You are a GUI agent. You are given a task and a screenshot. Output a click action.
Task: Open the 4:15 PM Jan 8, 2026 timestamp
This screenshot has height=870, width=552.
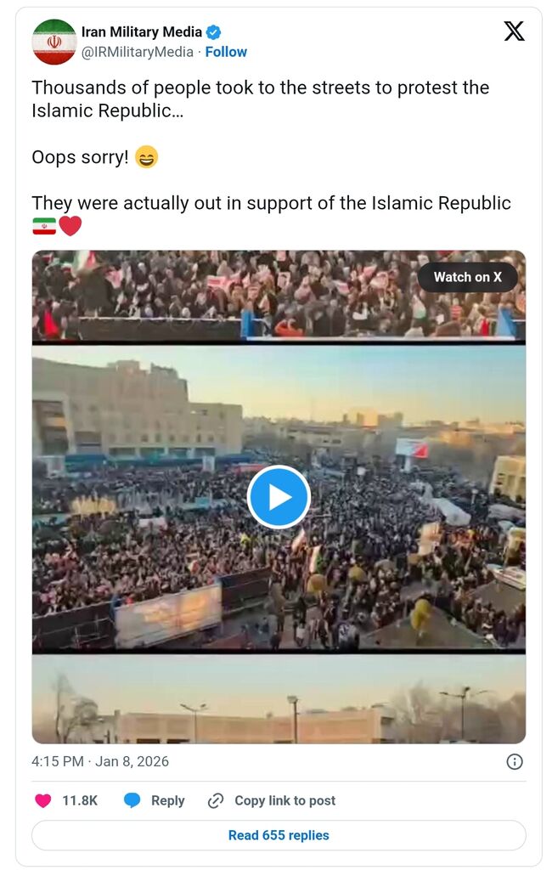[100, 761]
